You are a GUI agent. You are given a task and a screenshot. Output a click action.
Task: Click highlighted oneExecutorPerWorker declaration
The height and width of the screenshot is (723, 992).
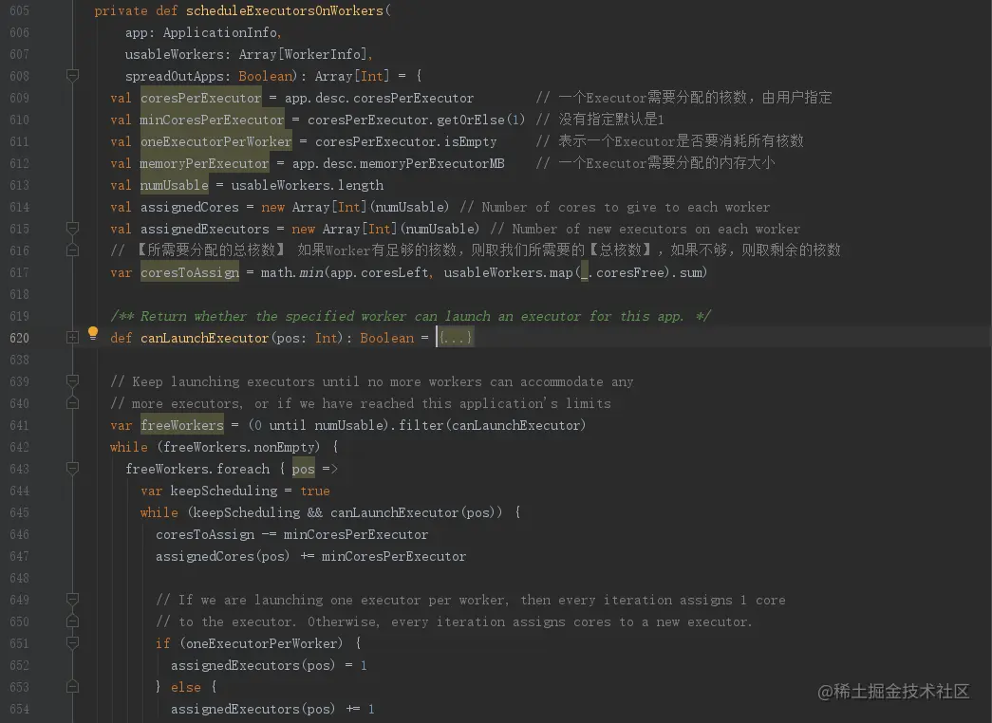(216, 141)
